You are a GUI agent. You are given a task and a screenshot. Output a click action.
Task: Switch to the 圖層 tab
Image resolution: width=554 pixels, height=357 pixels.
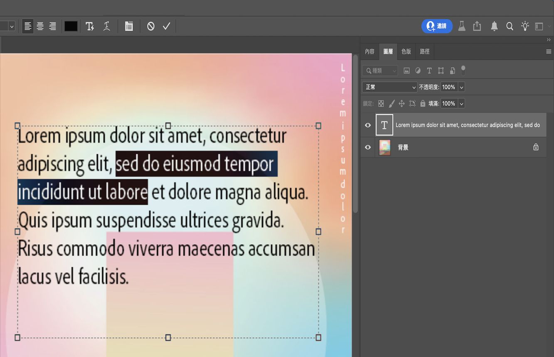click(388, 51)
